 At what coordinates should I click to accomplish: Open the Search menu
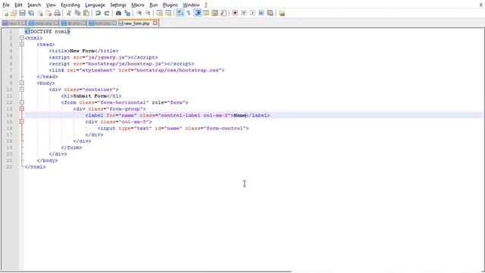pyautogui.click(x=34, y=5)
